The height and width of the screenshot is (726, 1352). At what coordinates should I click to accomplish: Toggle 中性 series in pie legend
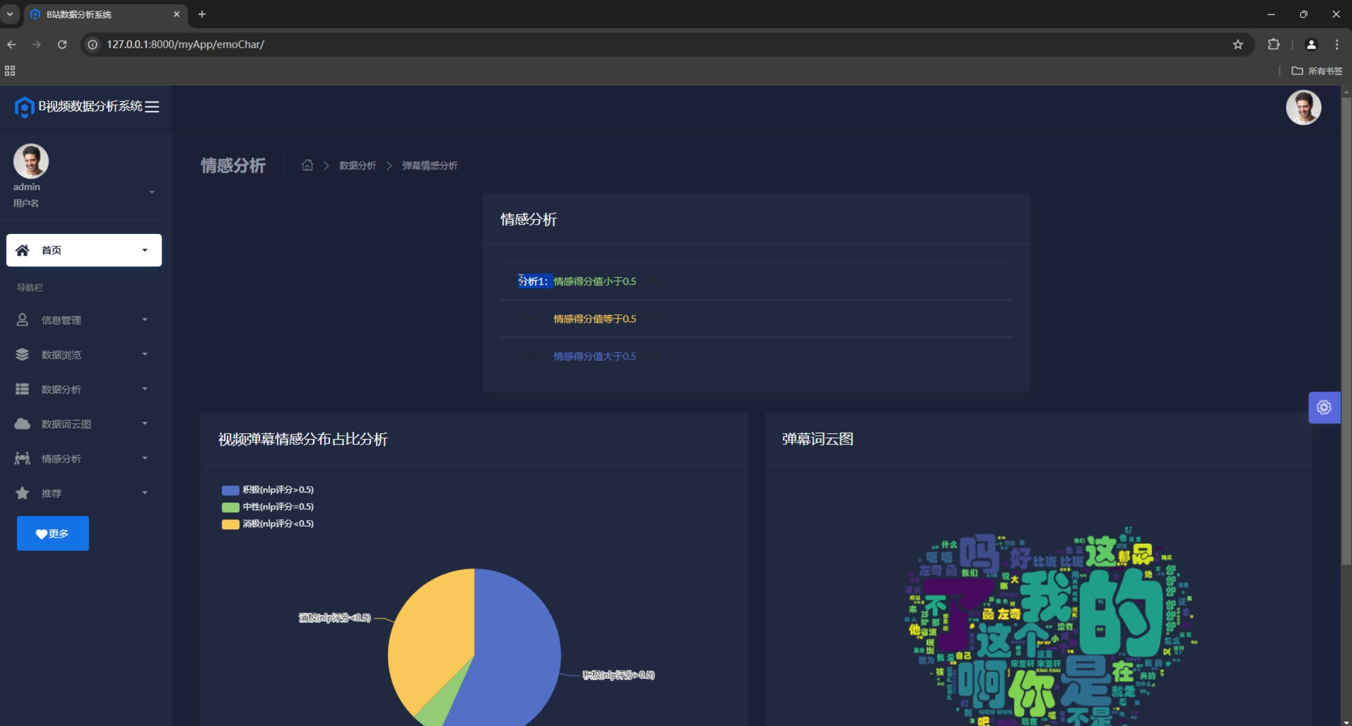coord(230,507)
